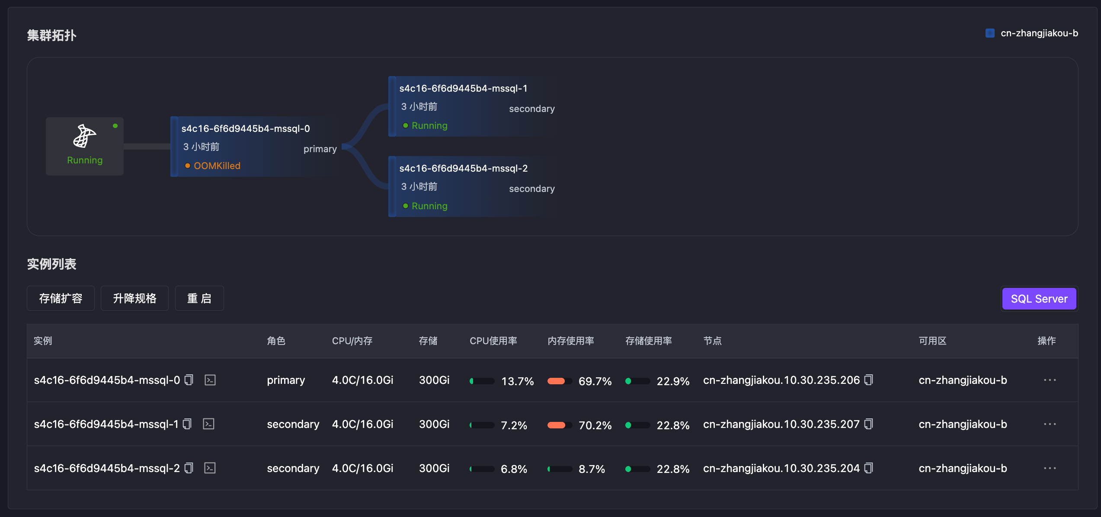This screenshot has height=517, width=1101.
Task: Open actions menu for mssql-0 row
Action: click(1050, 380)
